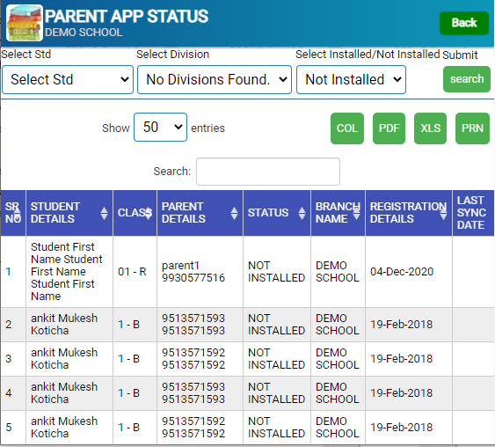Open the Select Std dropdown

pos(68,79)
